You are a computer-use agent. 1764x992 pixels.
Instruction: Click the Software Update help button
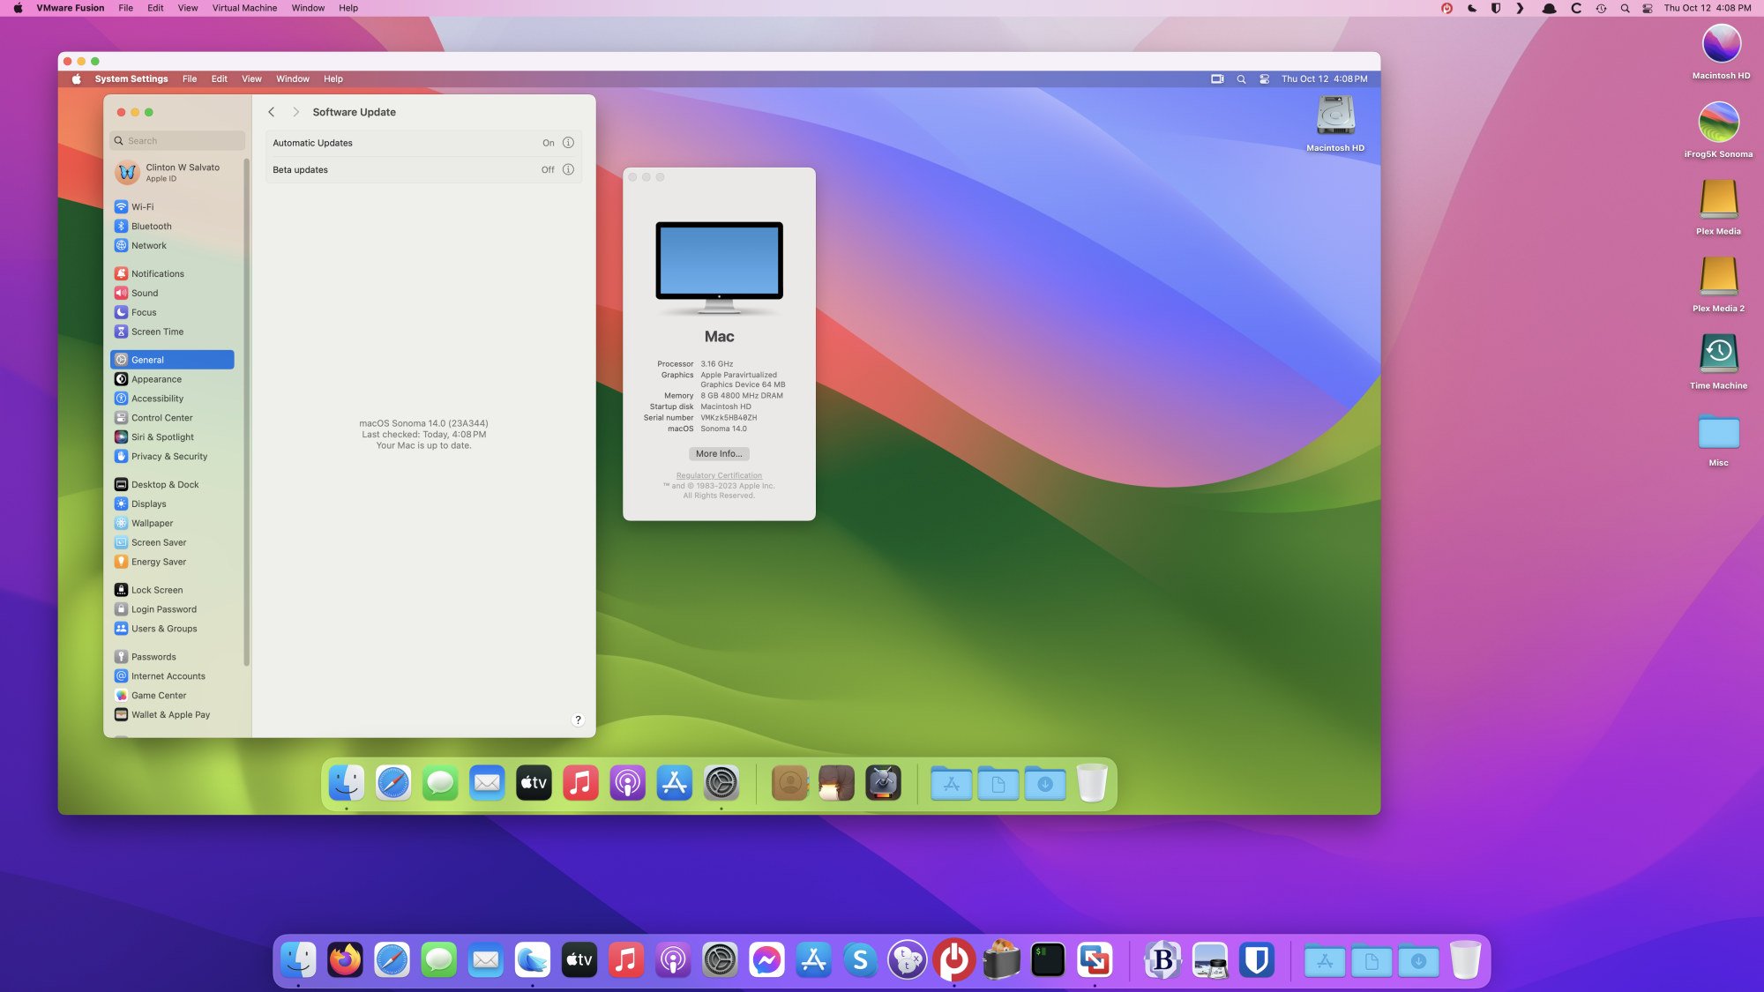578,720
